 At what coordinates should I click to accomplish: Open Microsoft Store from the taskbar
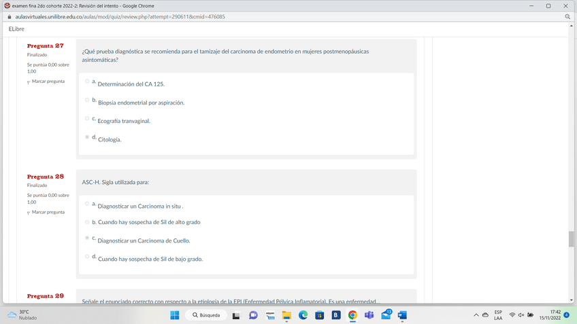coord(319,315)
